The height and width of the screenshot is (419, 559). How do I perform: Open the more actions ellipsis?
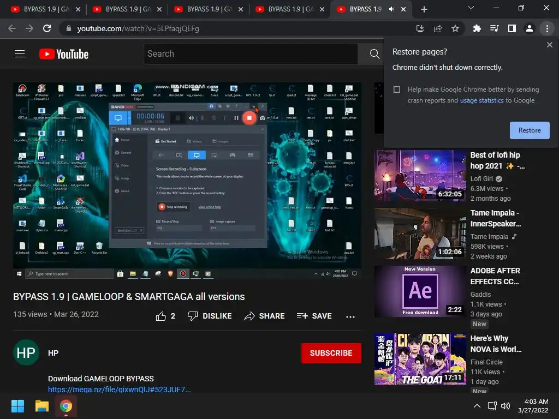click(x=350, y=316)
